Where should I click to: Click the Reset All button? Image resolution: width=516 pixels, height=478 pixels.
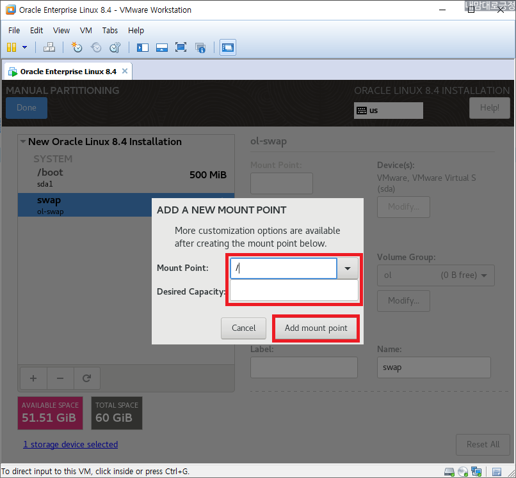coord(483,445)
